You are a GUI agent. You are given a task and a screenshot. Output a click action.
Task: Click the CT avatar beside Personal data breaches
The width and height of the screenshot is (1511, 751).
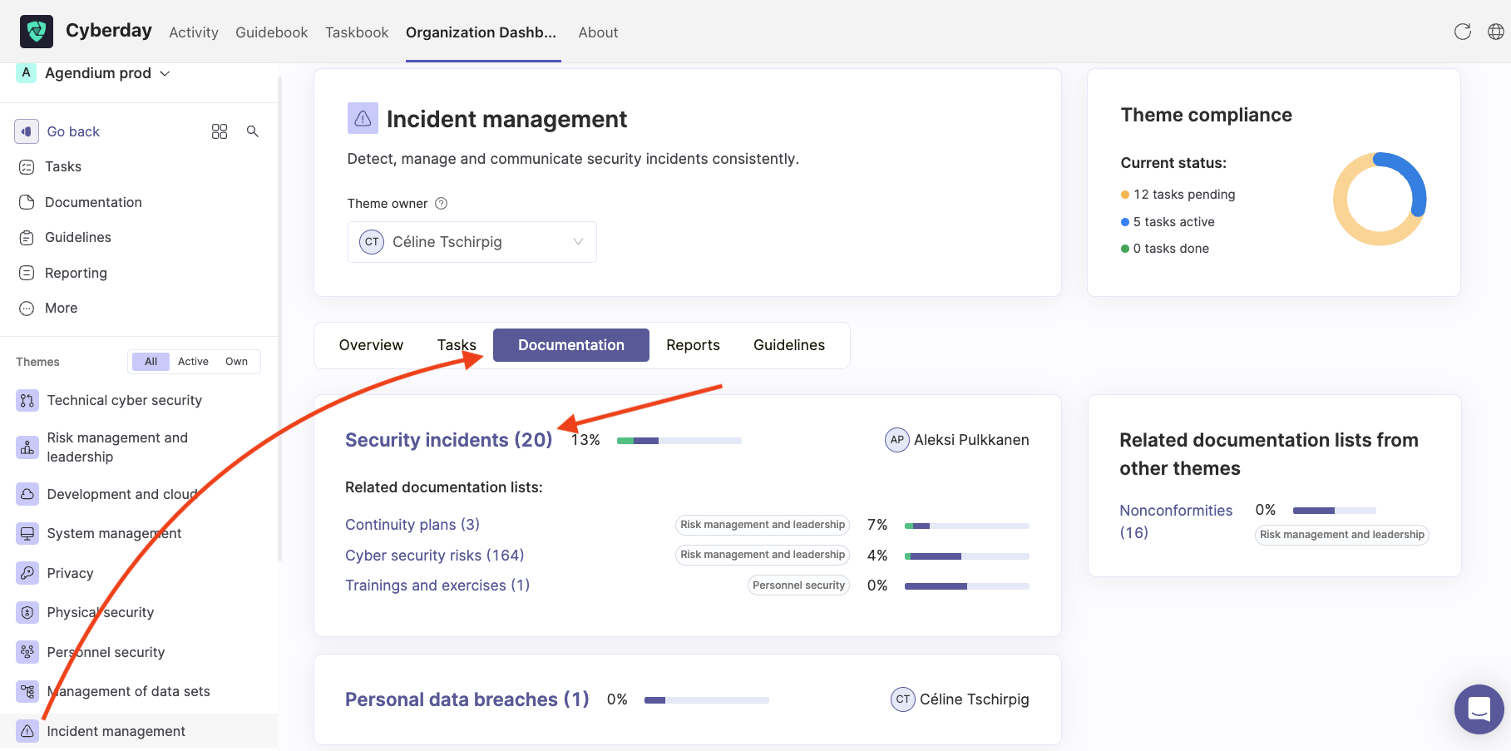[x=902, y=699]
